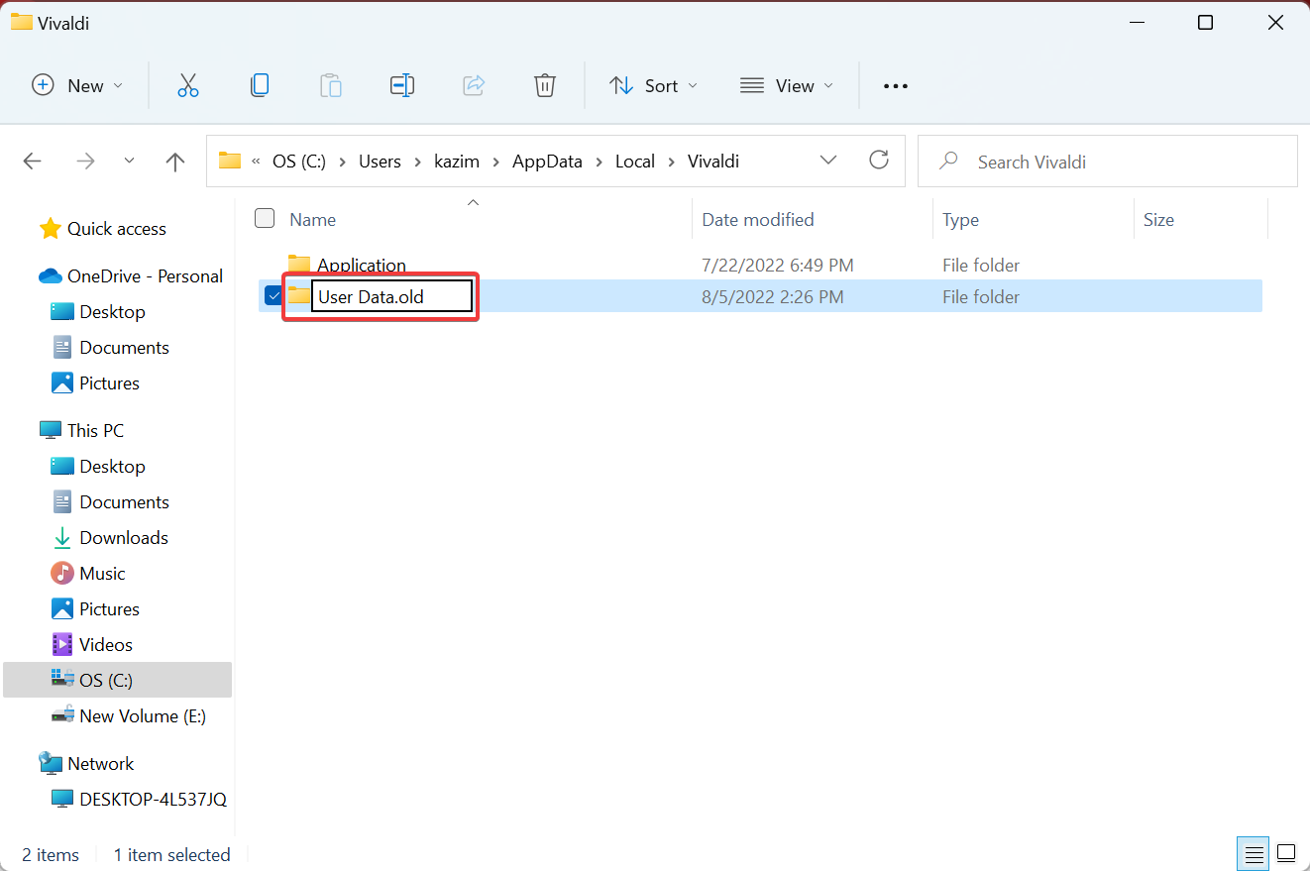Click the Music icon in sidebar
Screen dimensions: 1310x871
pyautogui.click(x=62, y=574)
